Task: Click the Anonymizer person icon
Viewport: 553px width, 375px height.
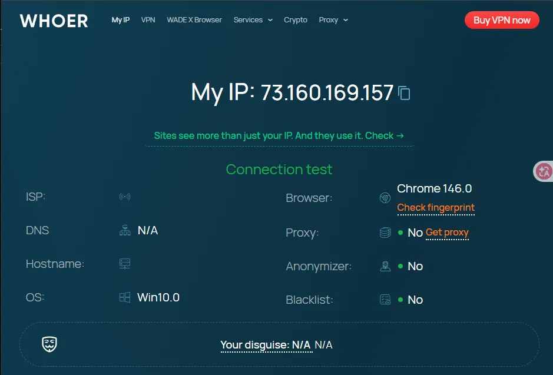Action: tap(385, 266)
